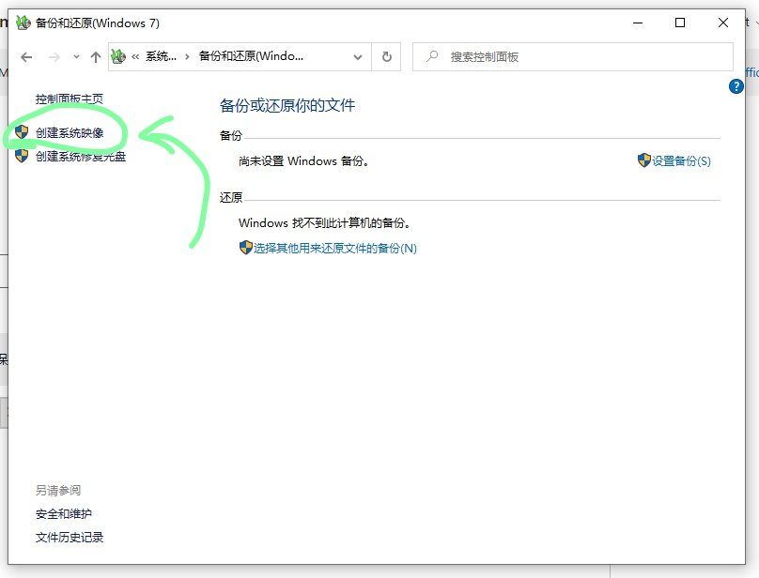This screenshot has width=759, height=578.
Task: Click shield icon beside 创建系统映像
Action: [x=22, y=131]
